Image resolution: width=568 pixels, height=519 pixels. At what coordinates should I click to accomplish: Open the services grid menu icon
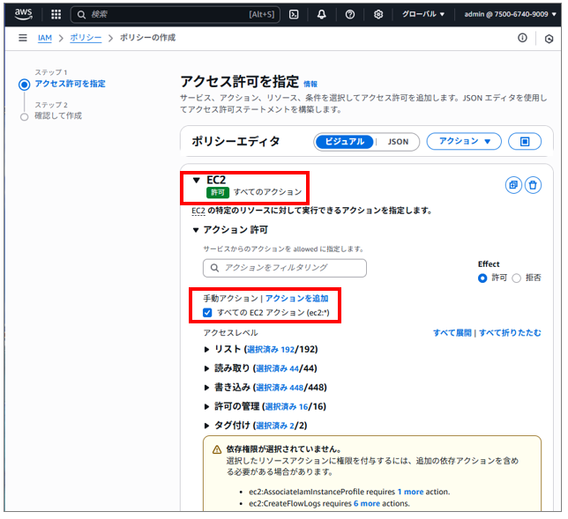click(x=56, y=14)
